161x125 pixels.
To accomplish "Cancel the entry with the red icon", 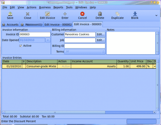I will (x=82, y=14).
